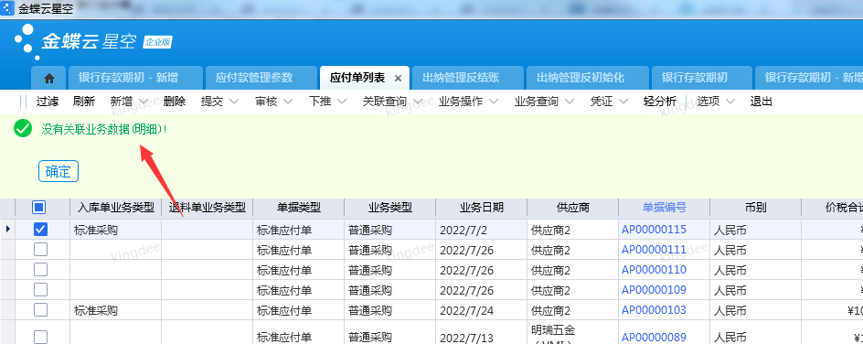The height and width of the screenshot is (344, 863).
Task: Open document link AP00000115
Action: 654,230
